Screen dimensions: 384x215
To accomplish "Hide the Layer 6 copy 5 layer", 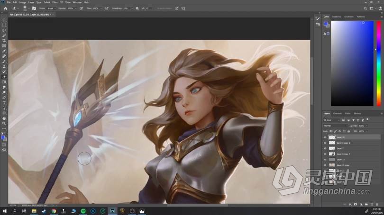I will [x=325, y=154].
